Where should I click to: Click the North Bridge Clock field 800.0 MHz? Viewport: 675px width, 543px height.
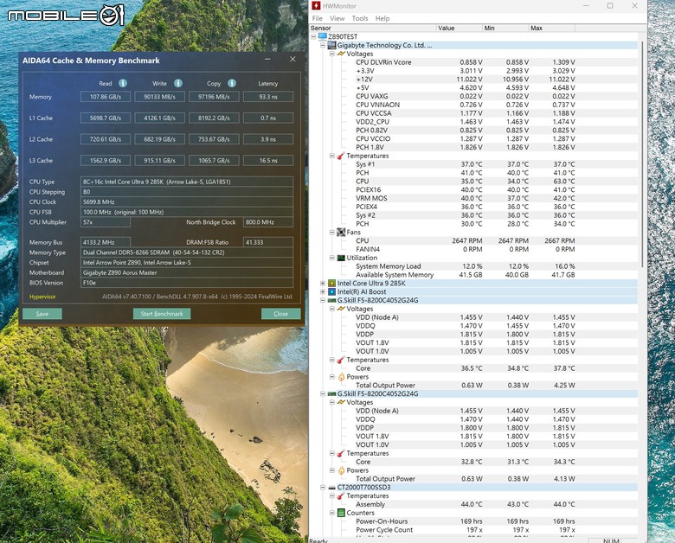[268, 222]
